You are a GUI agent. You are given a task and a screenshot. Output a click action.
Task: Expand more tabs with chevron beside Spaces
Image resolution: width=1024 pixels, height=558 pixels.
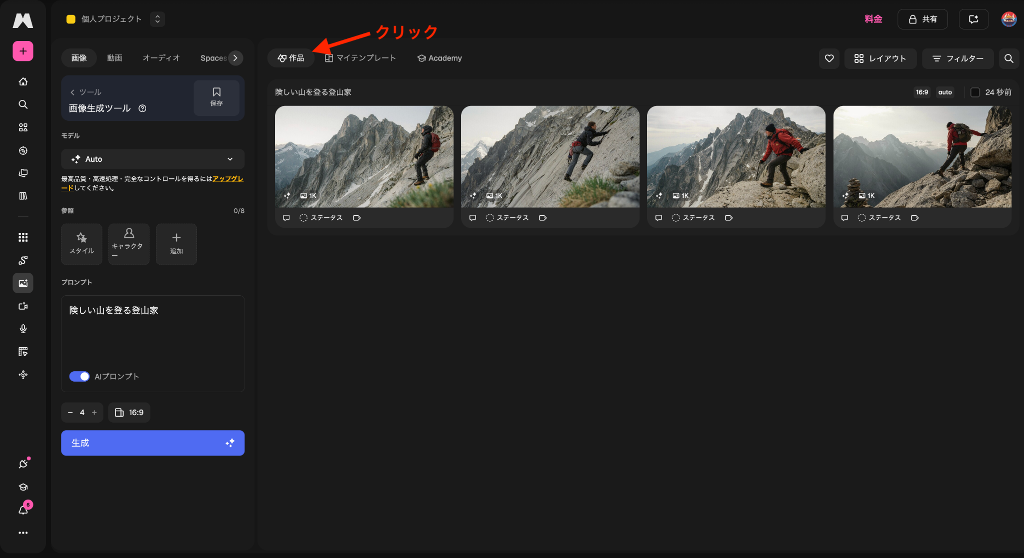pyautogui.click(x=235, y=58)
